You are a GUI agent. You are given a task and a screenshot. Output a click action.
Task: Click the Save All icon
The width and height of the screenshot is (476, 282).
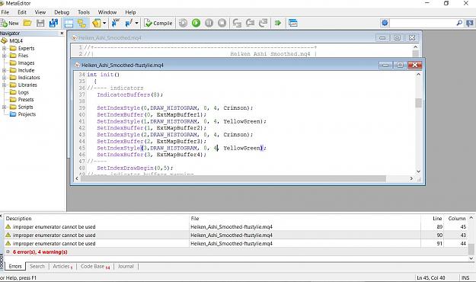[x=54, y=23]
